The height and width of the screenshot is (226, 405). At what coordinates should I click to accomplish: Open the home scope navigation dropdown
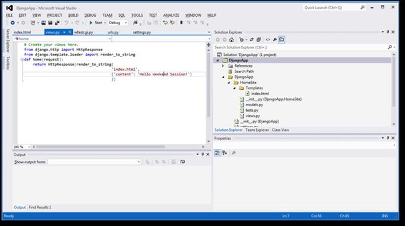pyautogui.click(x=110, y=39)
